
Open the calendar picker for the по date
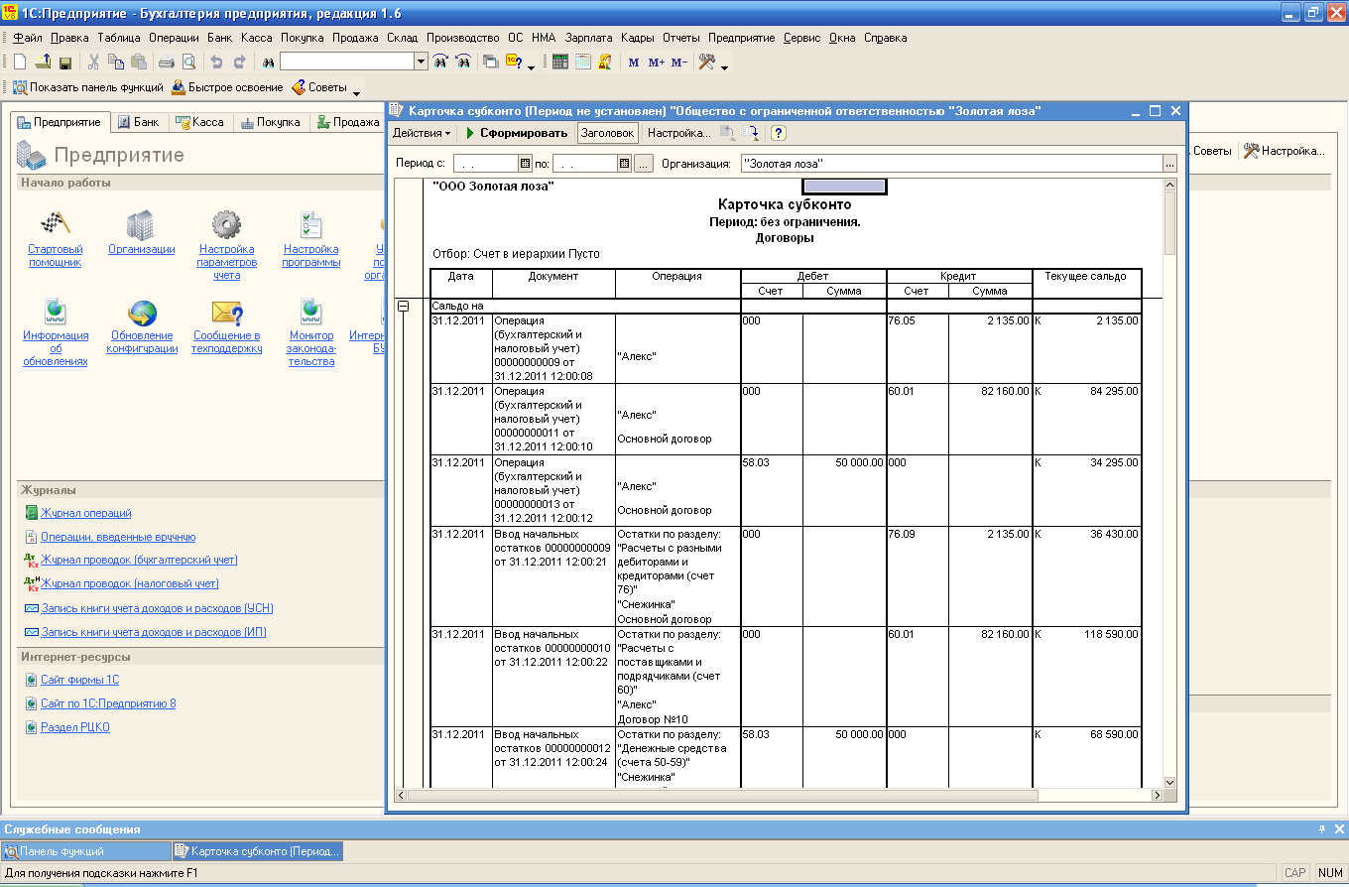(625, 163)
